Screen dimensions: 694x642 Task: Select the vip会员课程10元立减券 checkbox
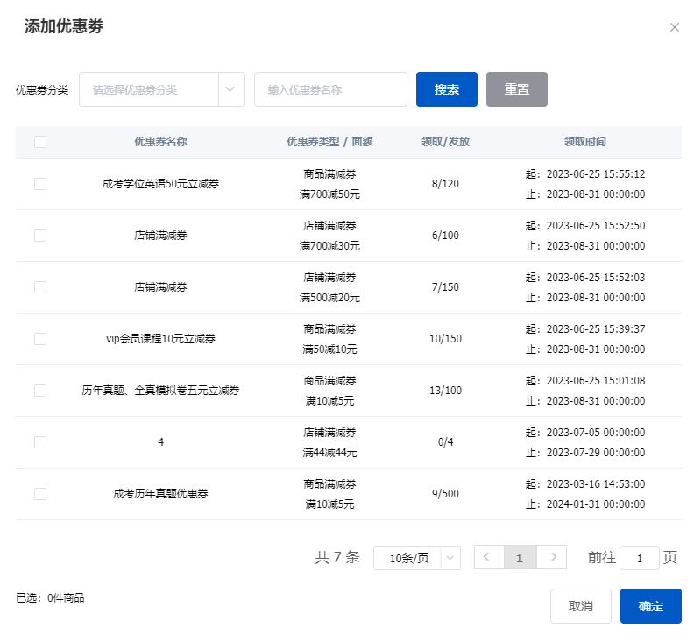[40, 339]
